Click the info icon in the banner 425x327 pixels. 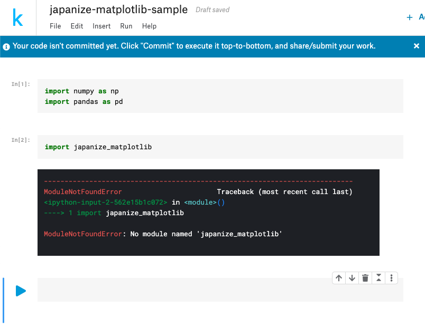pos(6,46)
